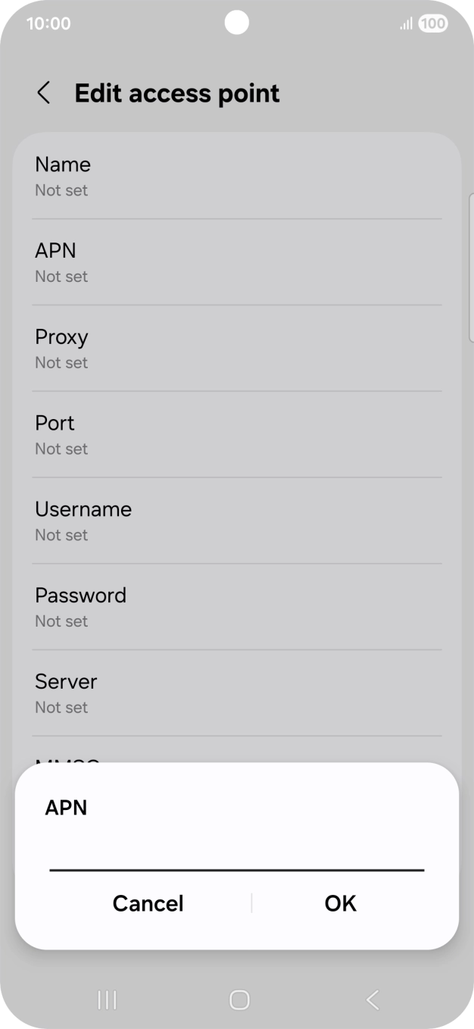Screen dimensions: 474x1029
Task: Tap the Recents button in navigation bar
Action: (106, 999)
